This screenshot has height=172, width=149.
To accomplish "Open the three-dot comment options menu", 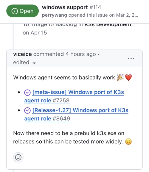I will pyautogui.click(x=131, y=58).
